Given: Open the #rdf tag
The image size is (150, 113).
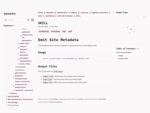Looking at the screenshot, I should pyautogui.click(x=70, y=32).
